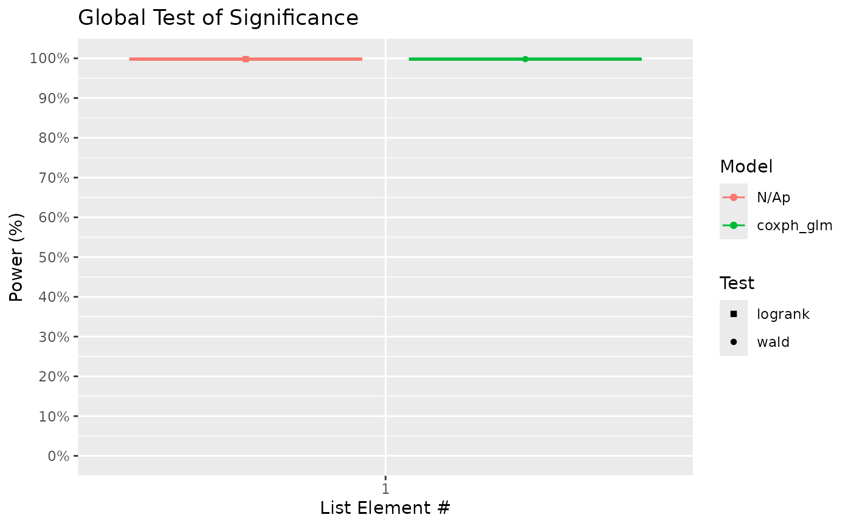Click the 'coxph_glm' legend text
Image resolution: width=851 pixels, height=526 pixels.
pyautogui.click(x=794, y=226)
